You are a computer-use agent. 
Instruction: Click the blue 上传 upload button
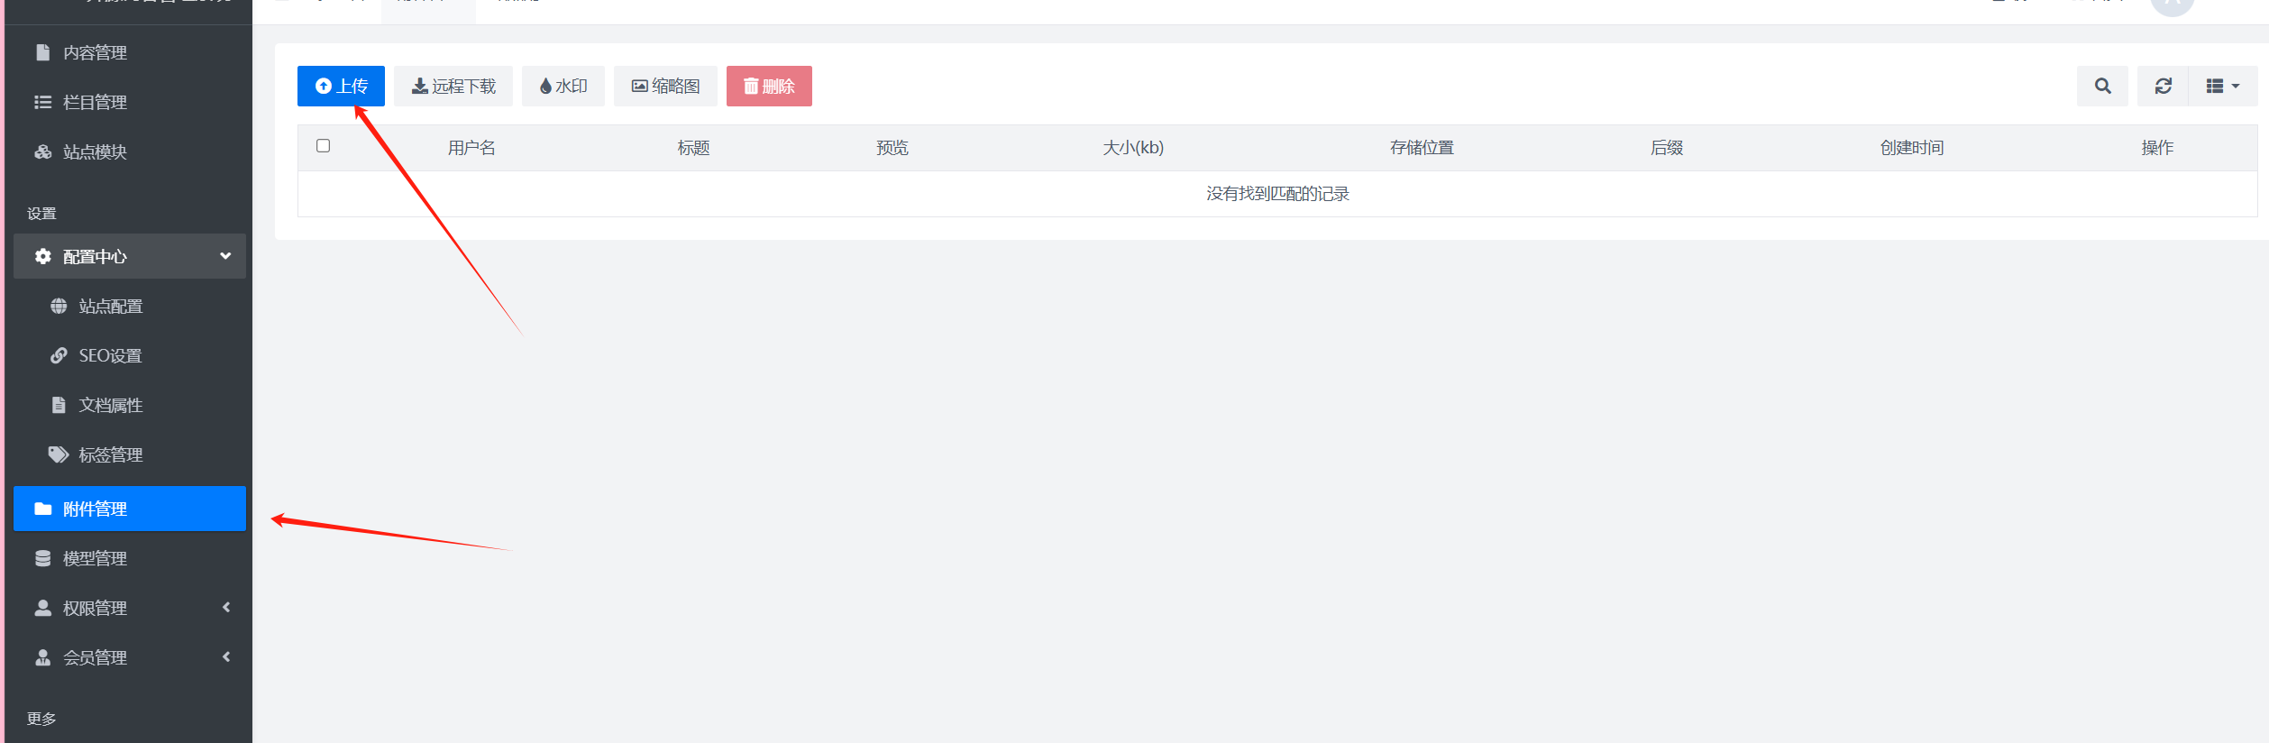pos(341,87)
